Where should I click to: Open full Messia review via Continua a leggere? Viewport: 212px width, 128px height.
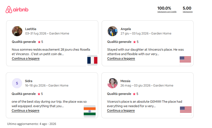121,110
